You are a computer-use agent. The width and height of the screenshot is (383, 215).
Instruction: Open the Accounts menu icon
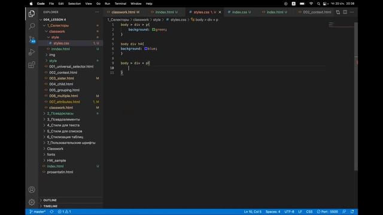(x=32, y=190)
